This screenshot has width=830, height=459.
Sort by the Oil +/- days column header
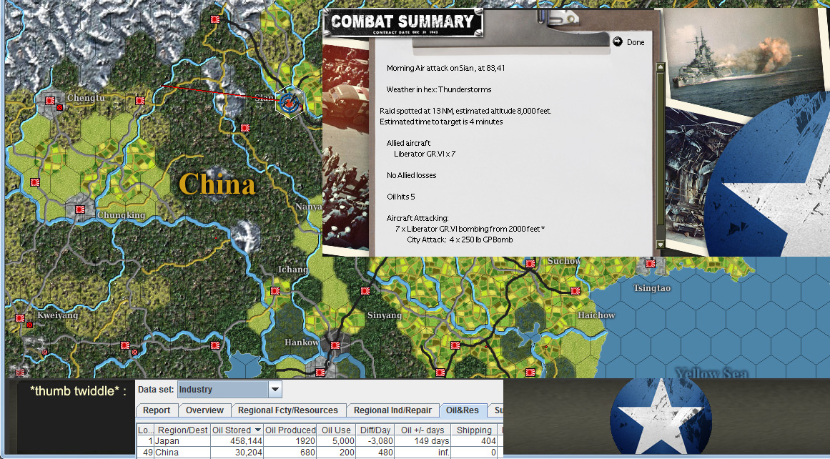click(x=423, y=430)
